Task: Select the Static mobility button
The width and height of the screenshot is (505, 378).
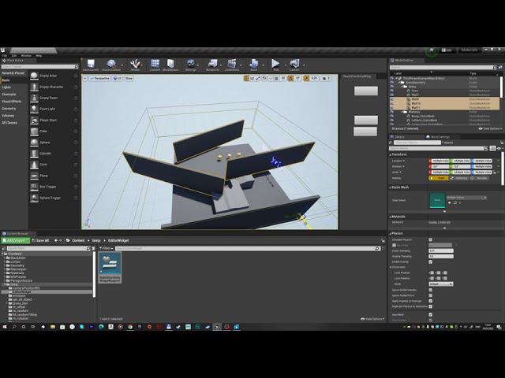Action: (x=439, y=178)
